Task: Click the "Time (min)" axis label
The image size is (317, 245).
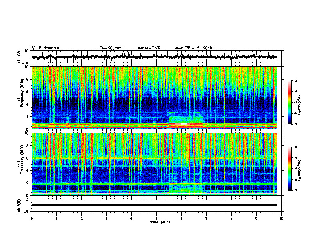Action: click(160, 222)
